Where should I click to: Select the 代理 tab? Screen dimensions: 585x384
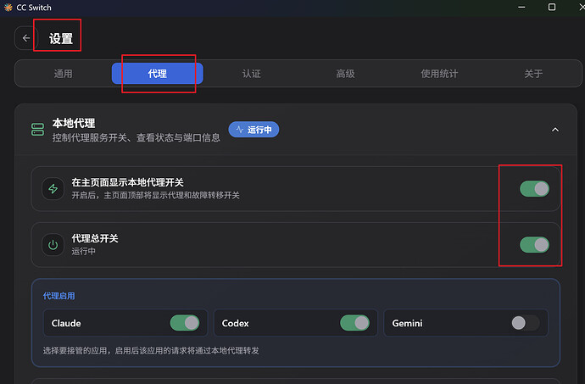pos(158,74)
